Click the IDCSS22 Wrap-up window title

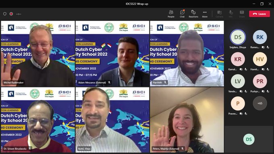click(x=137, y=4)
